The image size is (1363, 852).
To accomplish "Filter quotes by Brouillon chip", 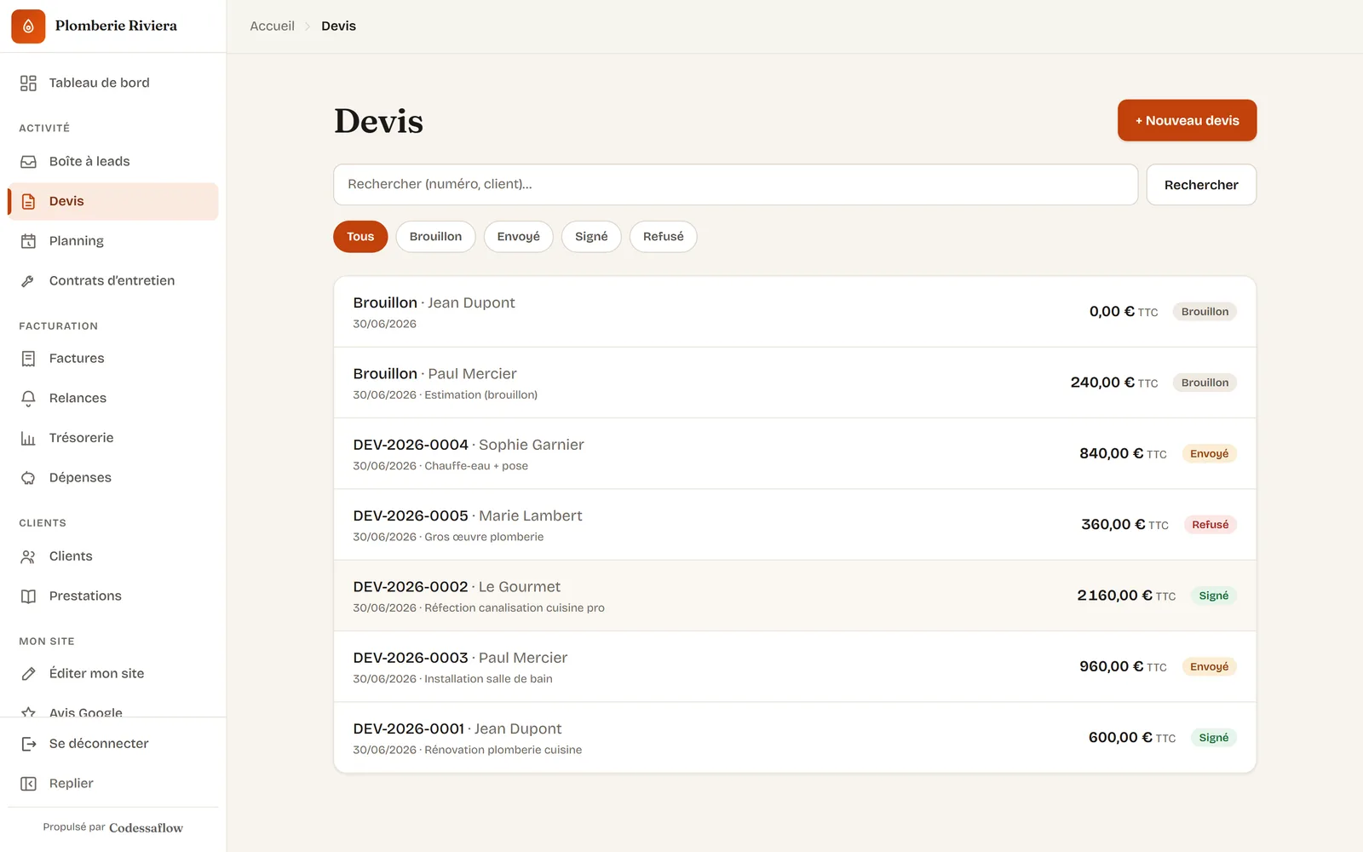I will tap(435, 237).
